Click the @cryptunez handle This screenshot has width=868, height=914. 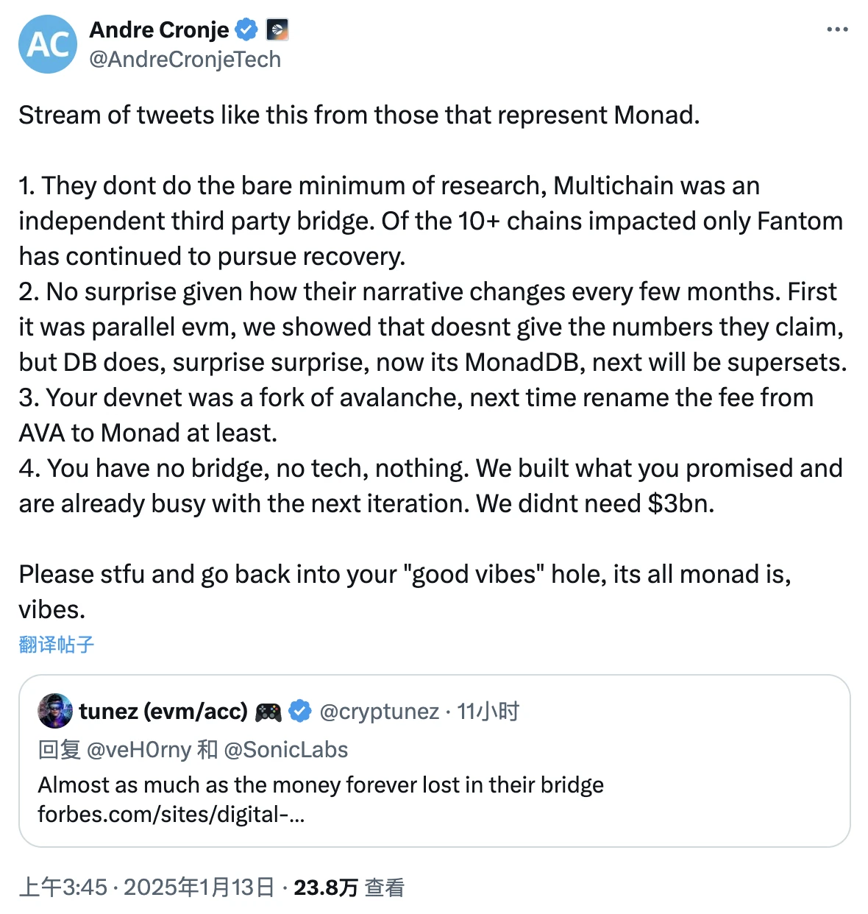click(x=379, y=712)
